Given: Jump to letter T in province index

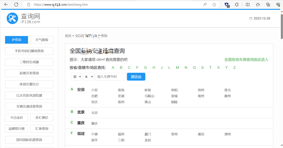Looking at the screenshot, I should tap(210, 68).
